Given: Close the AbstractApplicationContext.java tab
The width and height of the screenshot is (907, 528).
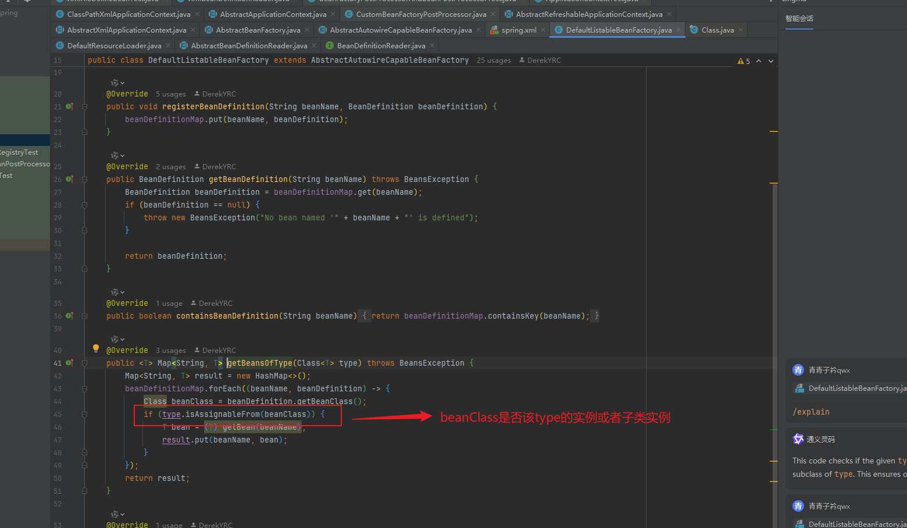Looking at the screenshot, I should pos(333,14).
